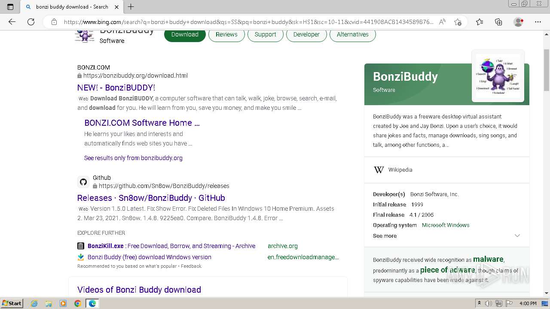
Task: Click the Edge icon in taskbar
Action: (x=92, y=303)
